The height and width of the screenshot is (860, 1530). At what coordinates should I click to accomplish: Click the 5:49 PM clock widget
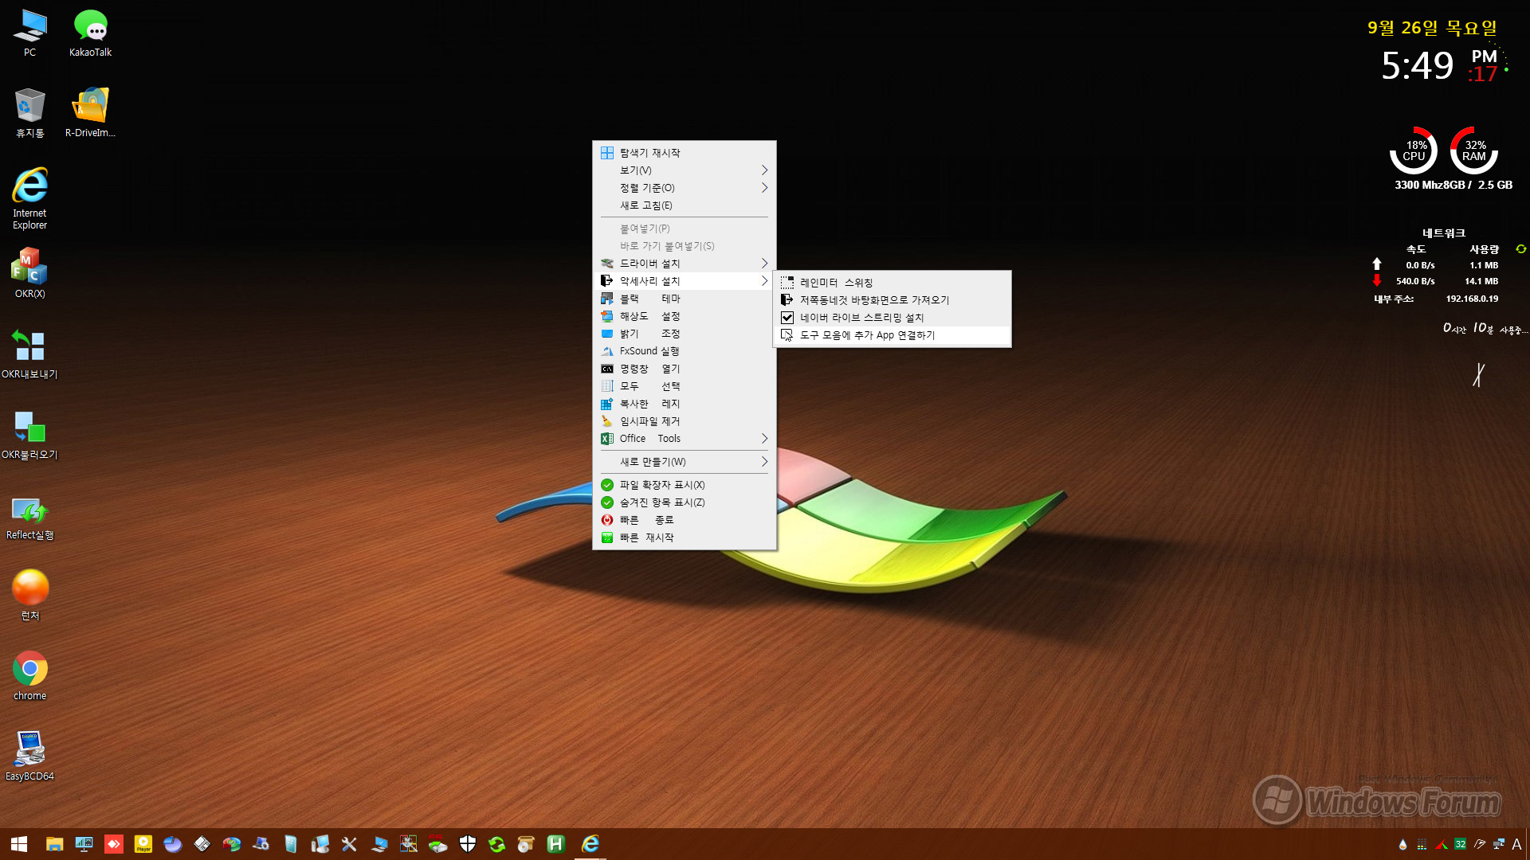tap(1440, 65)
